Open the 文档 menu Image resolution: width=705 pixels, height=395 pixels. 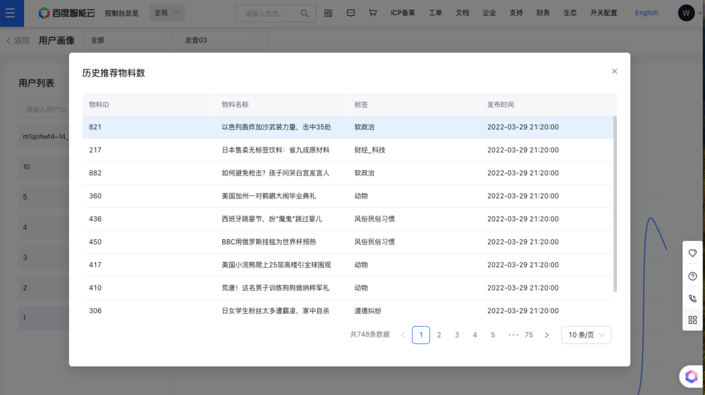click(x=462, y=13)
